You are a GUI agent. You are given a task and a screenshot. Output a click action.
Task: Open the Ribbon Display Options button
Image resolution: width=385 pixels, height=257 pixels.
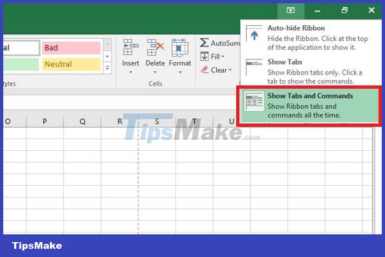(x=291, y=10)
